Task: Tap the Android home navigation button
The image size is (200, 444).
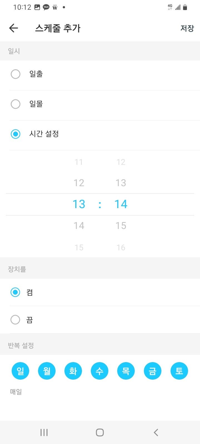Action: pos(100,432)
